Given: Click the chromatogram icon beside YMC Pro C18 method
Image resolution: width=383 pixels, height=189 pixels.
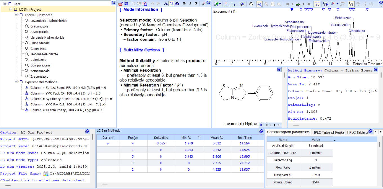Looking at the screenshot, I should click(x=27, y=104).
